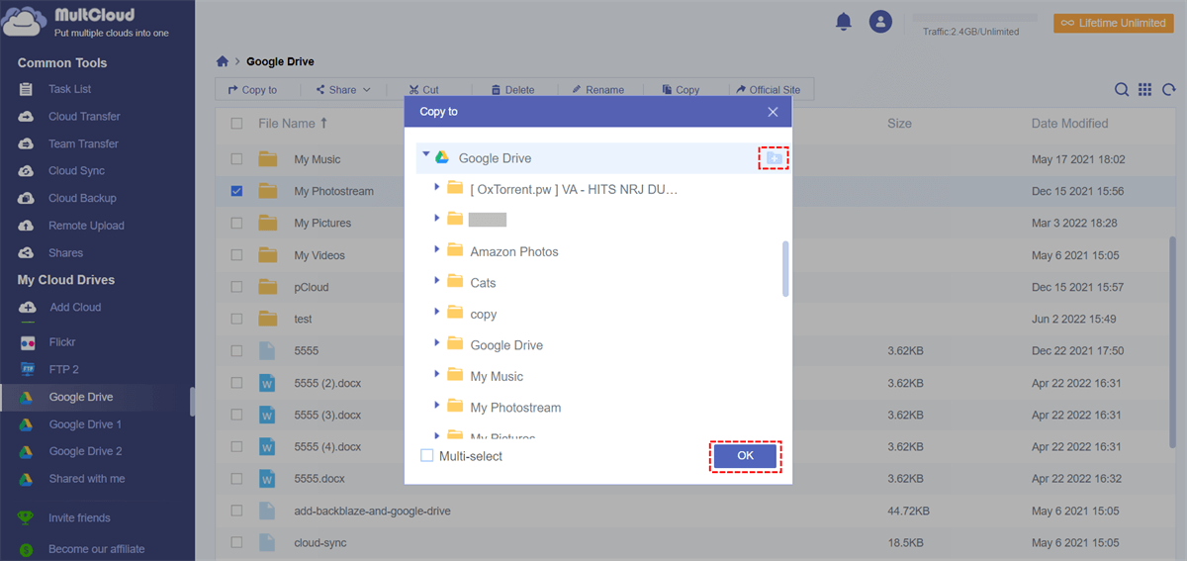
Task: Expand the Cats folder node
Action: tap(436, 282)
